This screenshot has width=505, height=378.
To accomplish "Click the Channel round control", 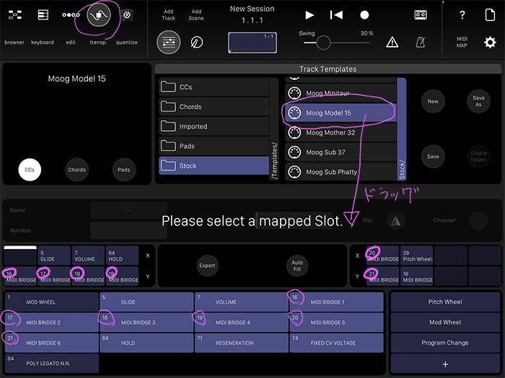I will tap(478, 220).
